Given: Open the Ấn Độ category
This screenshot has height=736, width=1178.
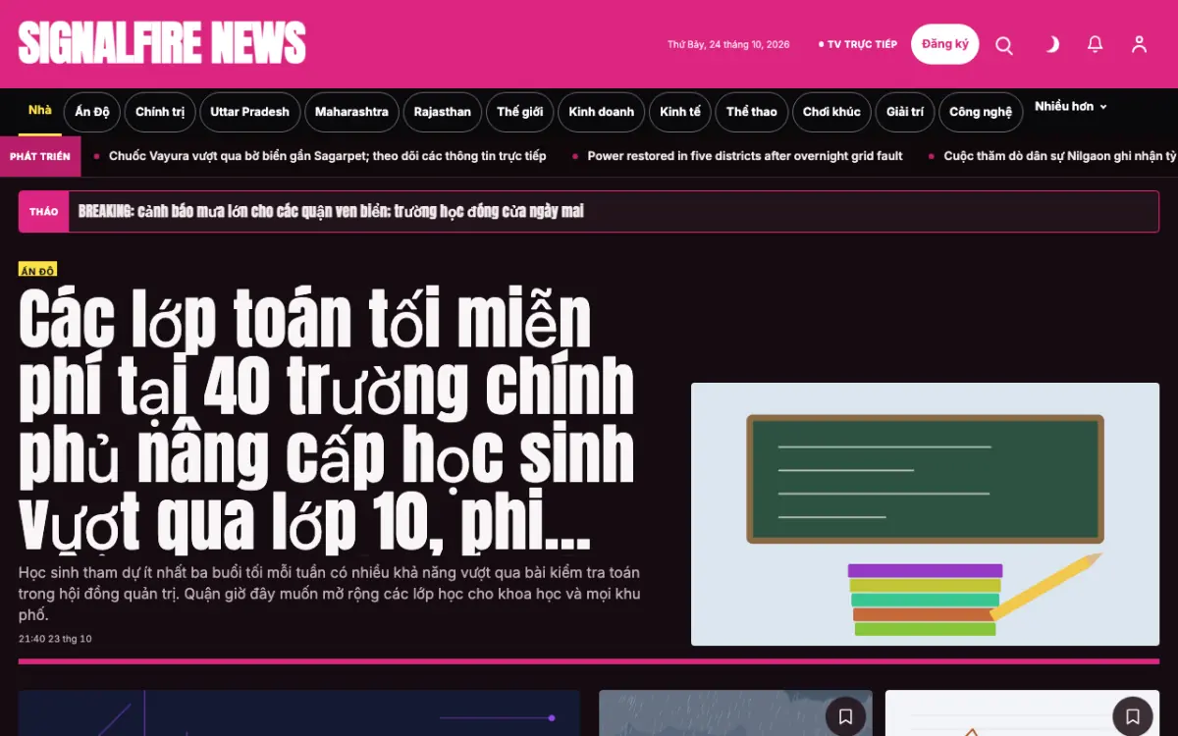Looking at the screenshot, I should click(92, 112).
